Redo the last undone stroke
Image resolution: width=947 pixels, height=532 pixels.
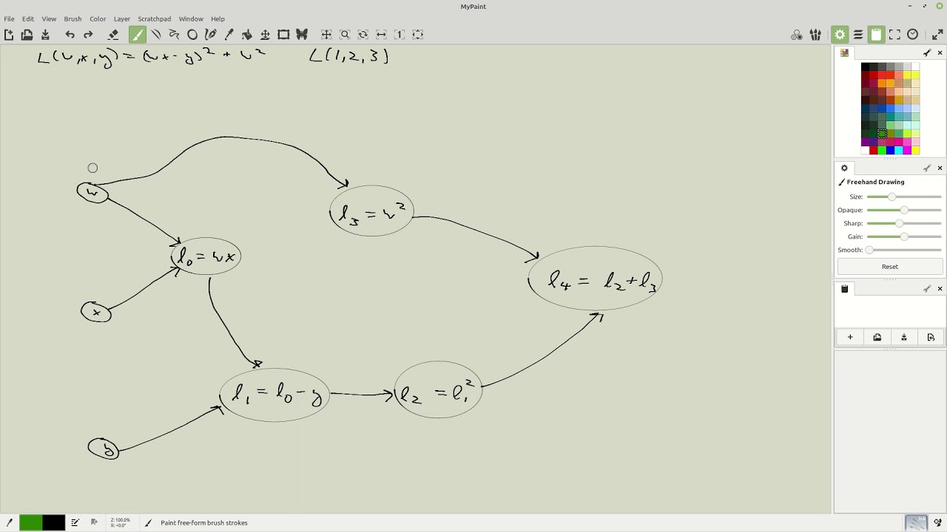[x=88, y=35]
